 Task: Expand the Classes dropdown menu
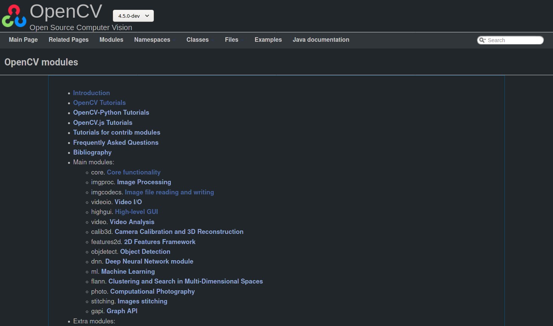[x=197, y=40]
